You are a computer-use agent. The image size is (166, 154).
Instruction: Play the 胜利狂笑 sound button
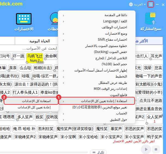pyautogui.click(x=46, y=129)
